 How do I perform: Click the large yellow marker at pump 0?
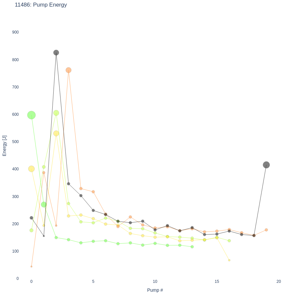(32, 169)
